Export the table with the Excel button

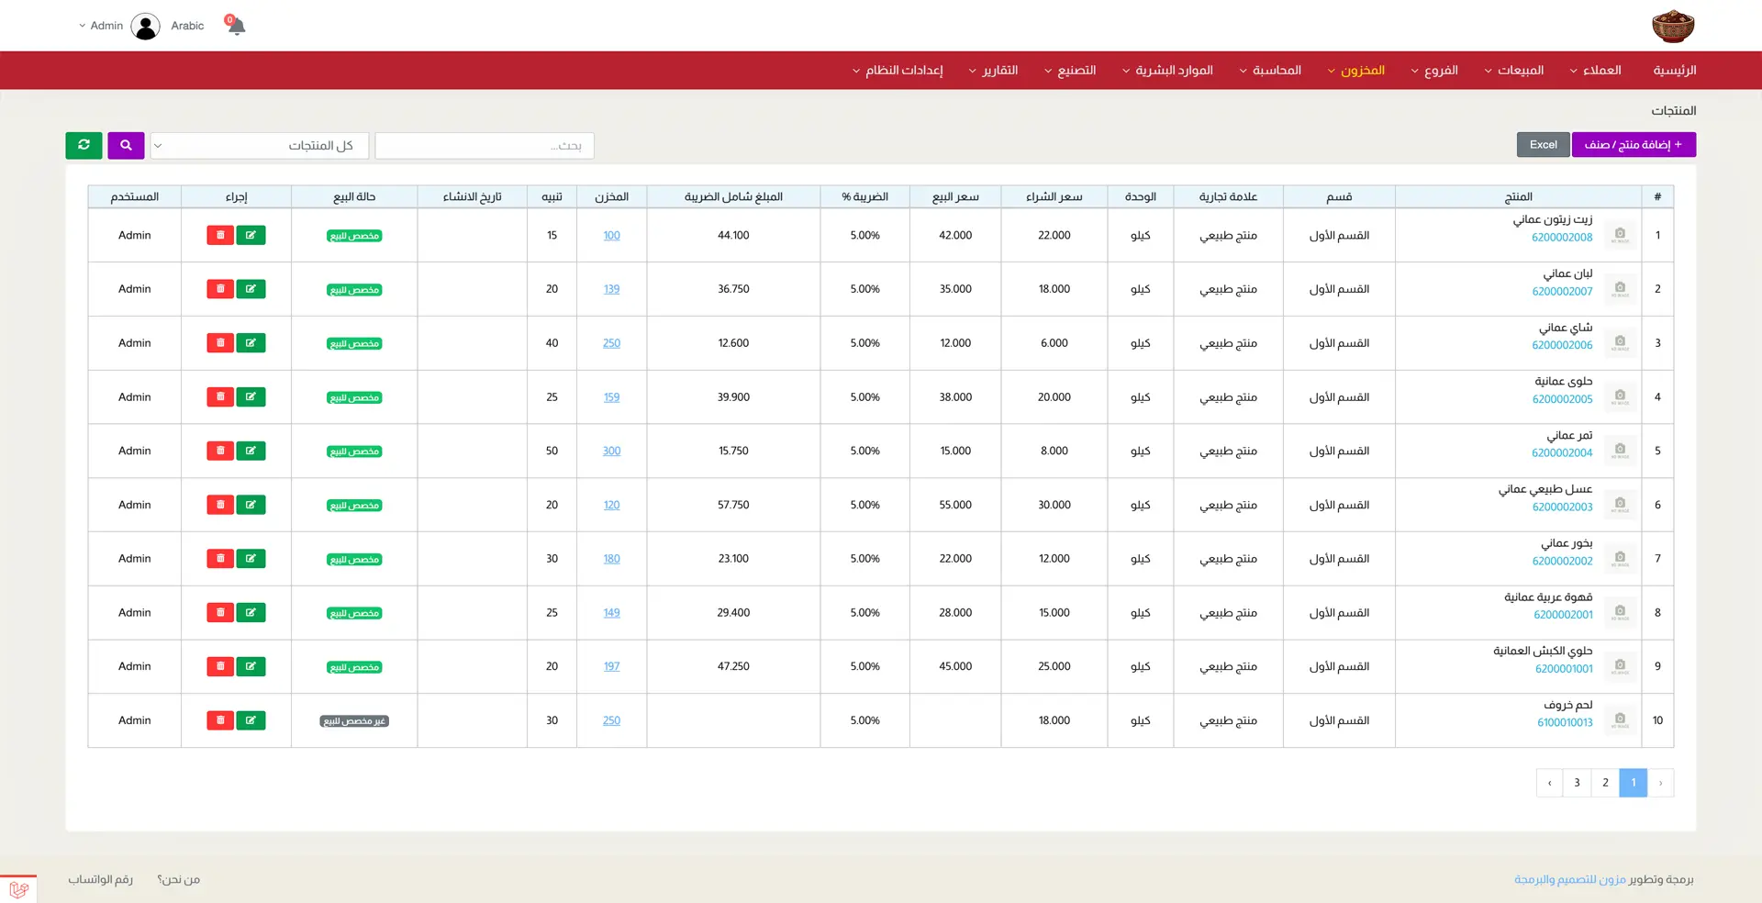tap(1543, 145)
